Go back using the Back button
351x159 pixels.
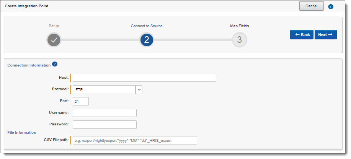click(x=302, y=35)
